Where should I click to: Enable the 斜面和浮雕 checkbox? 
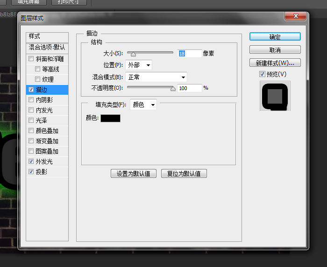pos(31,59)
